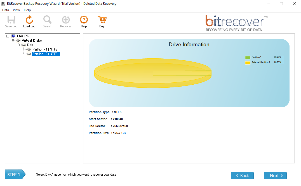The image size is (301, 186).
Task: Click the 'End Sector : 266332160' text
Action: point(108,126)
